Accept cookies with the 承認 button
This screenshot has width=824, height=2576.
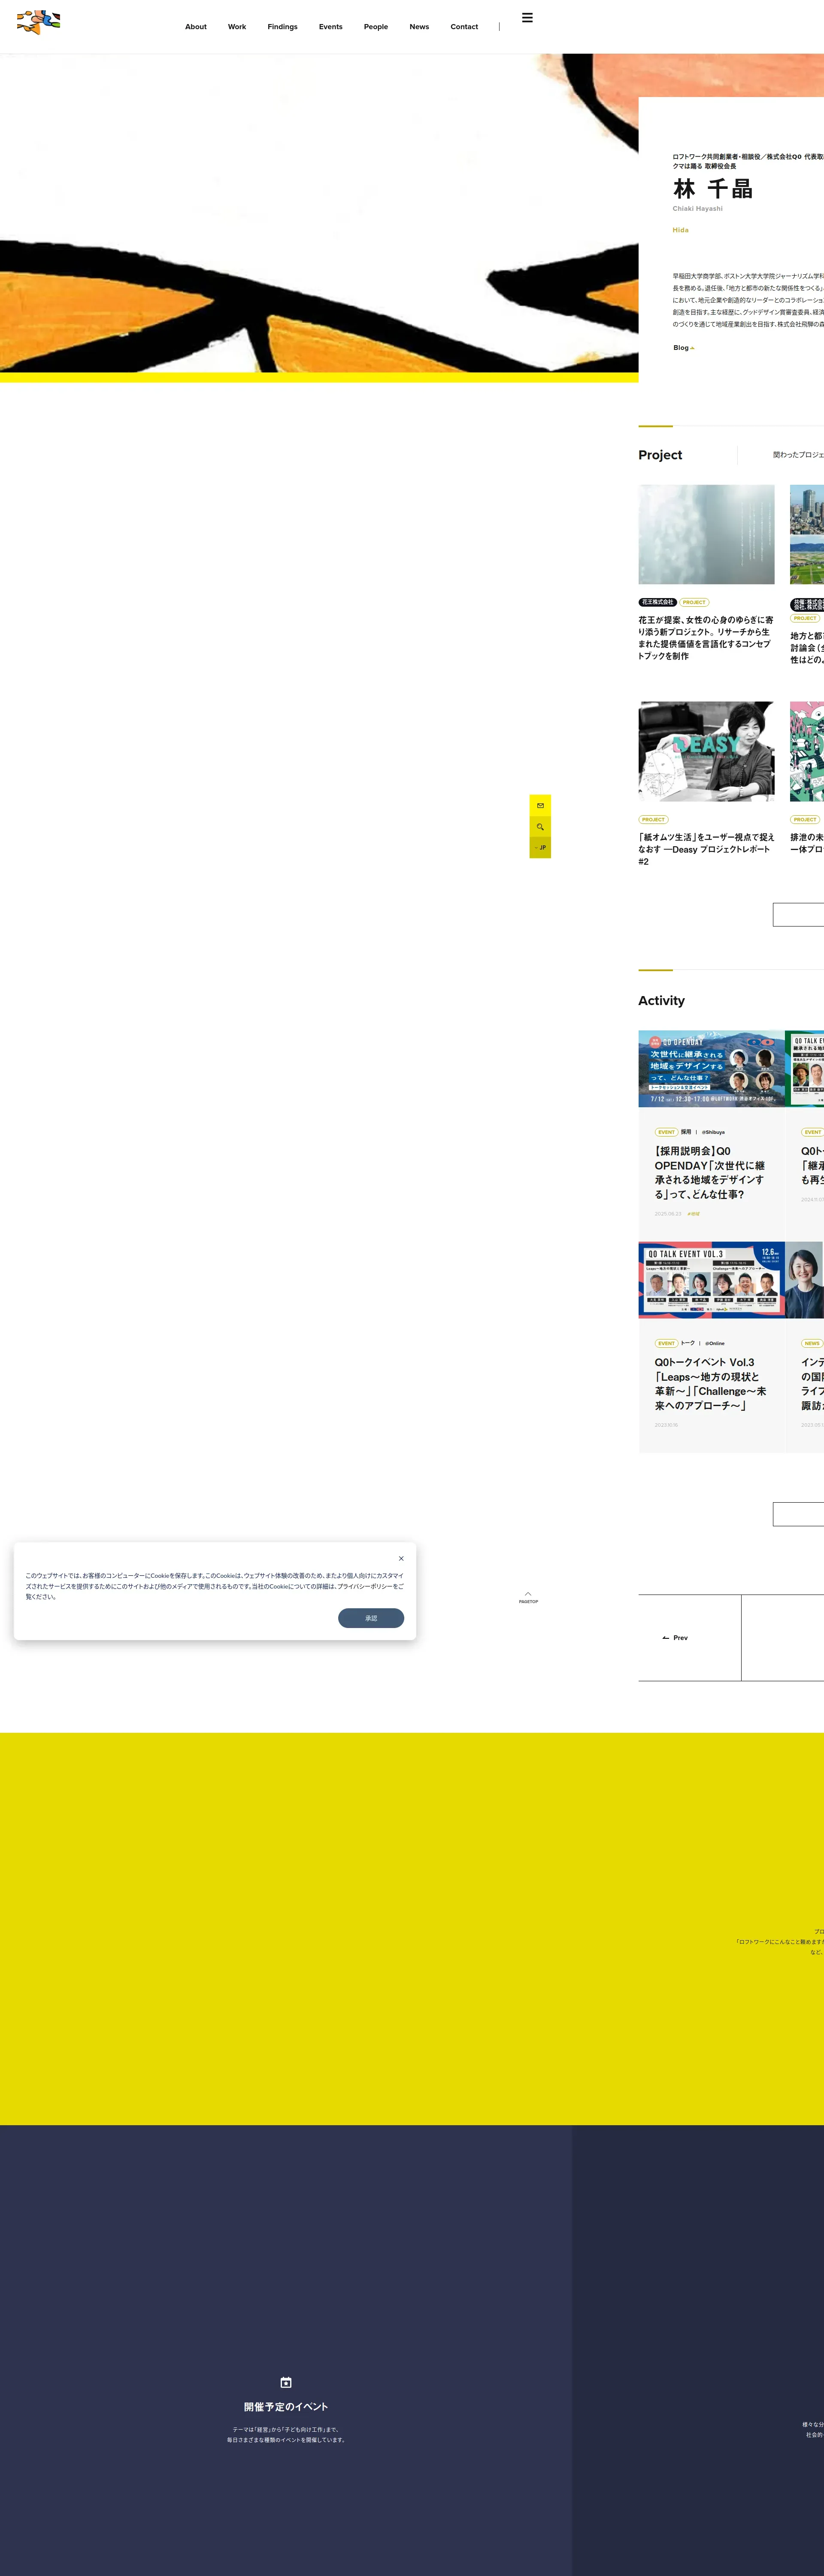pyautogui.click(x=371, y=1618)
